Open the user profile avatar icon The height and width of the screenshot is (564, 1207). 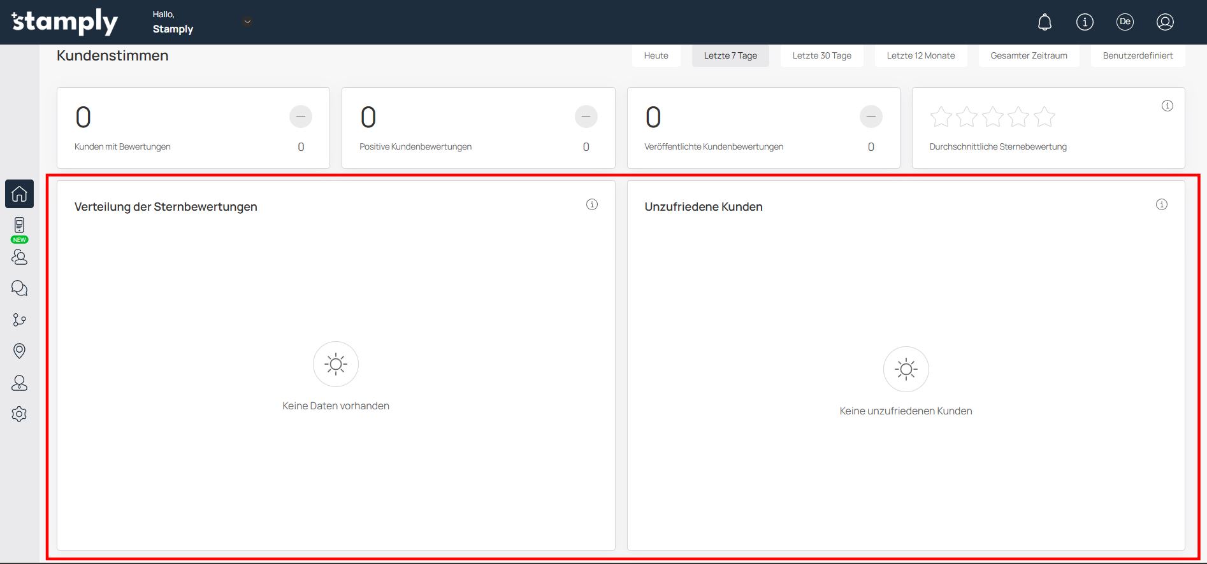click(1165, 22)
